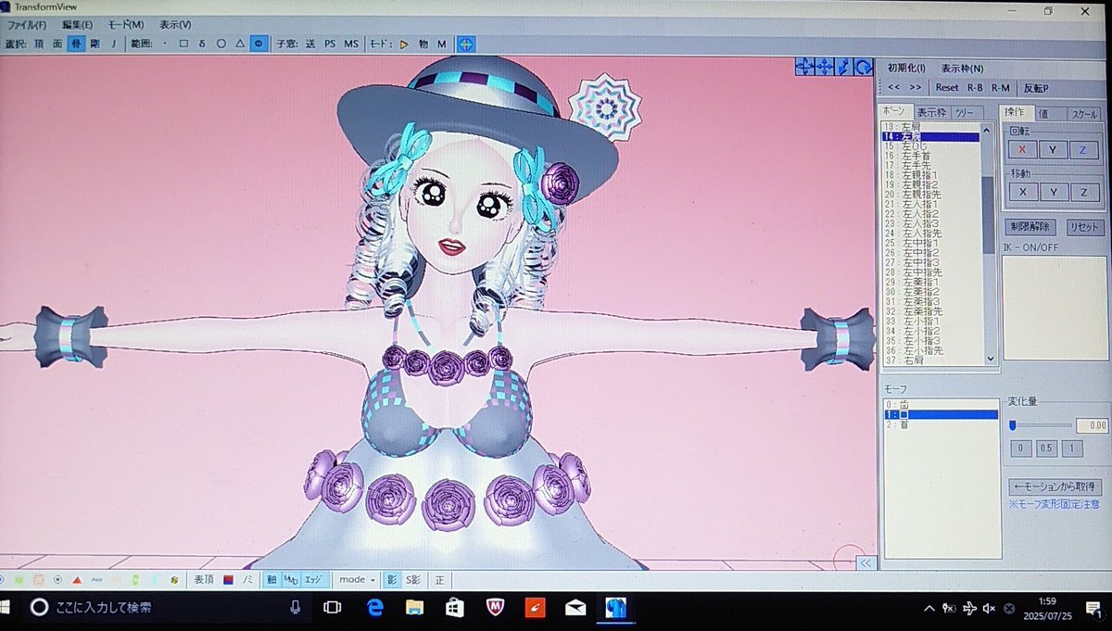Switch to the ボーン tab
The height and width of the screenshot is (631, 1112).
895,112
